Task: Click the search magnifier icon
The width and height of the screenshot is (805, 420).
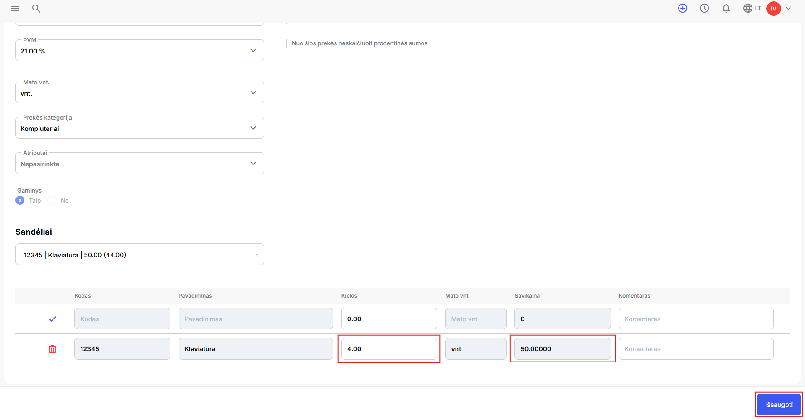Action: pyautogui.click(x=36, y=9)
